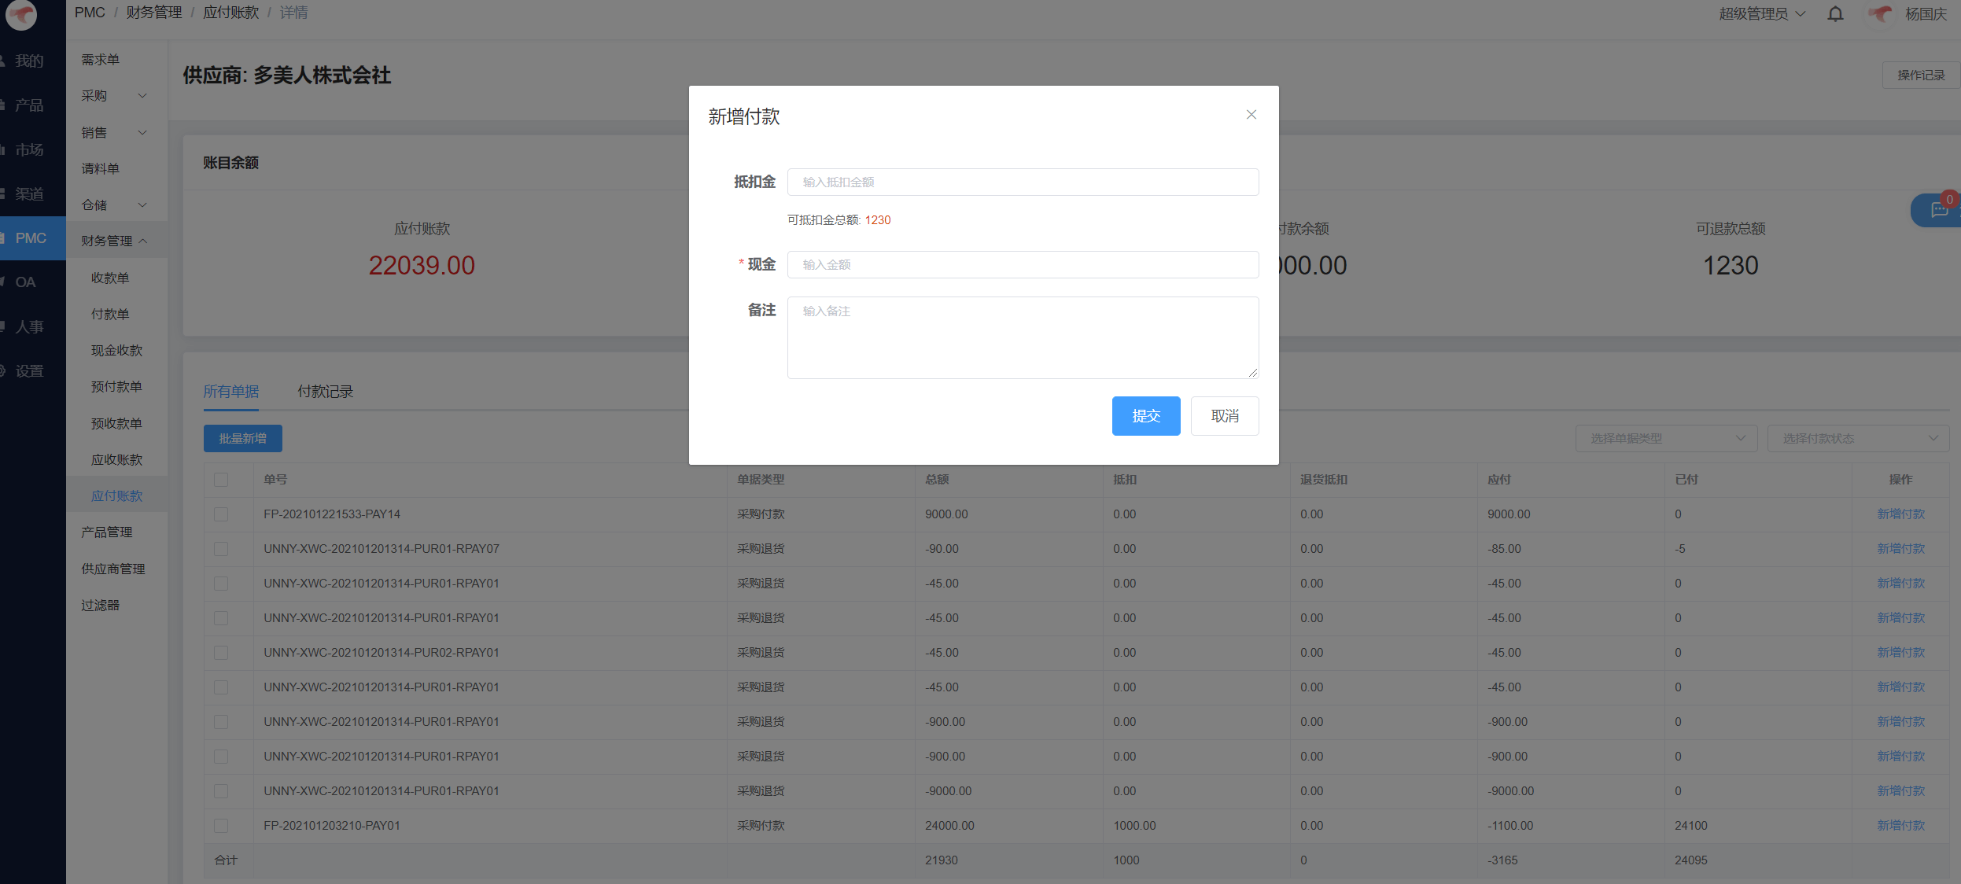Click the 备注 textarea

click(x=1023, y=337)
